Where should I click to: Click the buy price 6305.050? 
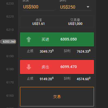pyautogui.click(x=69, y=39)
